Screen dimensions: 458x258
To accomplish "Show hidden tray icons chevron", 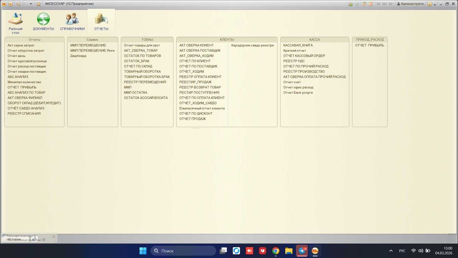I will (x=391, y=251).
